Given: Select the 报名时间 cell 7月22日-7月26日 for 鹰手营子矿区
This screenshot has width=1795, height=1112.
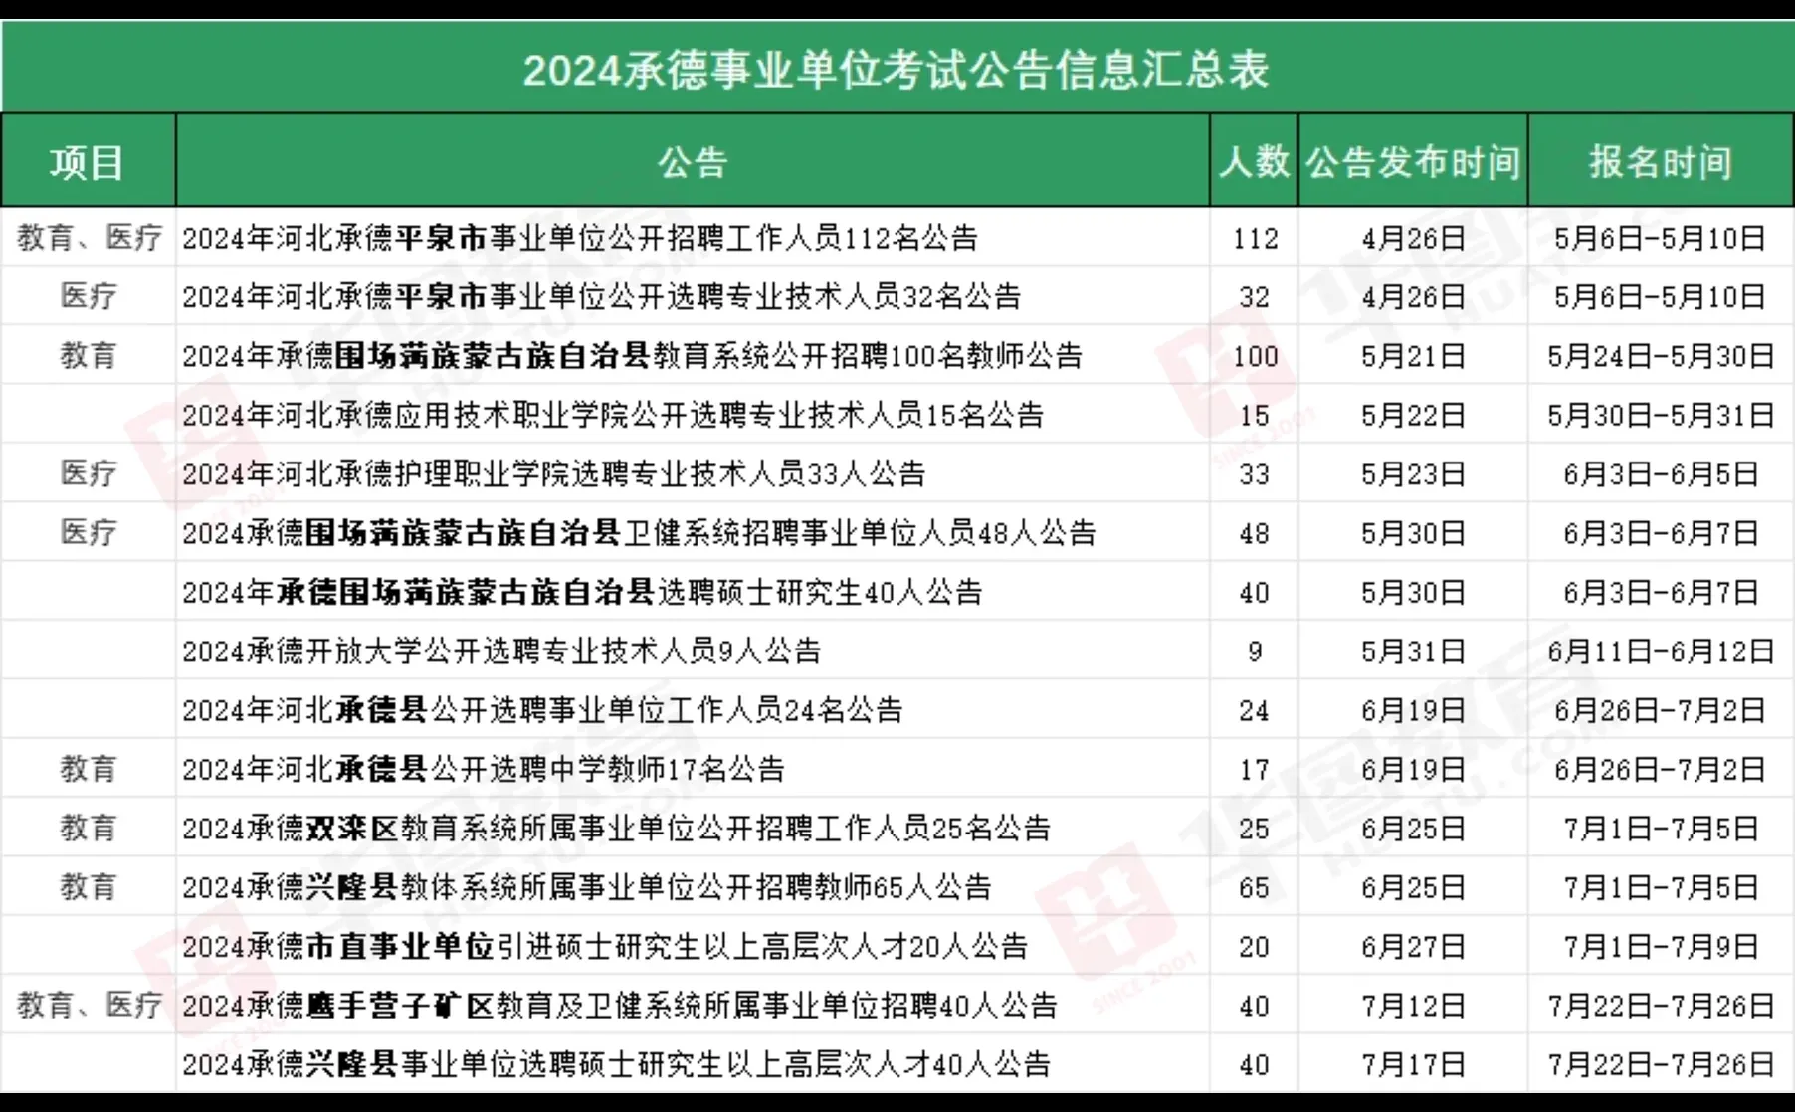Looking at the screenshot, I should click(1660, 1005).
